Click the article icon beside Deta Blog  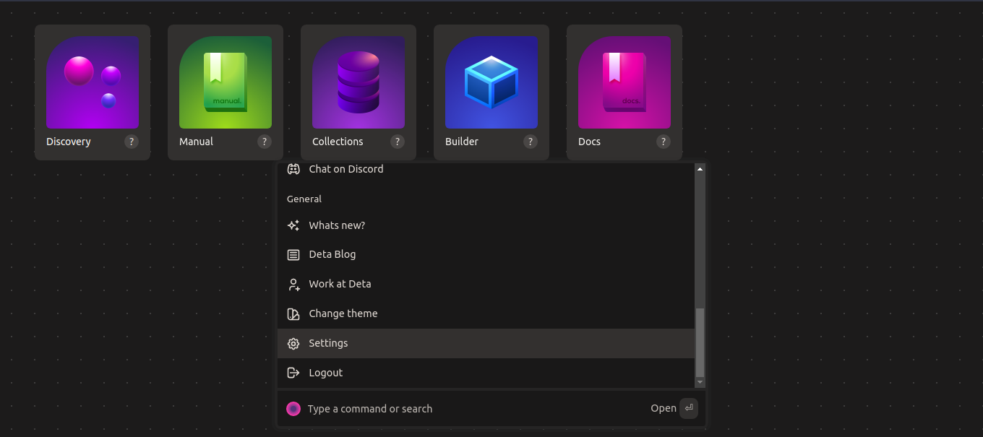pyautogui.click(x=293, y=255)
